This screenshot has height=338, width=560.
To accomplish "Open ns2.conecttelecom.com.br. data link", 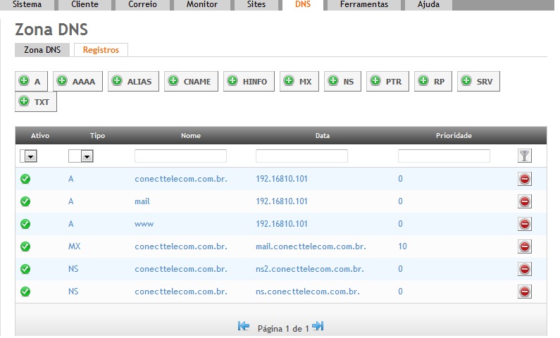I will [x=310, y=269].
